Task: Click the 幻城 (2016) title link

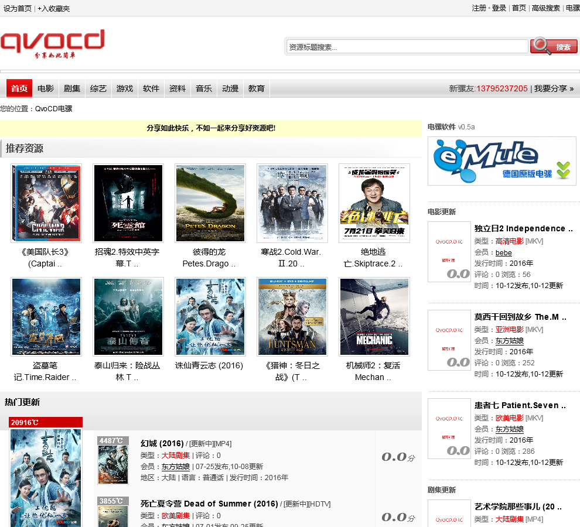Action: (162, 443)
